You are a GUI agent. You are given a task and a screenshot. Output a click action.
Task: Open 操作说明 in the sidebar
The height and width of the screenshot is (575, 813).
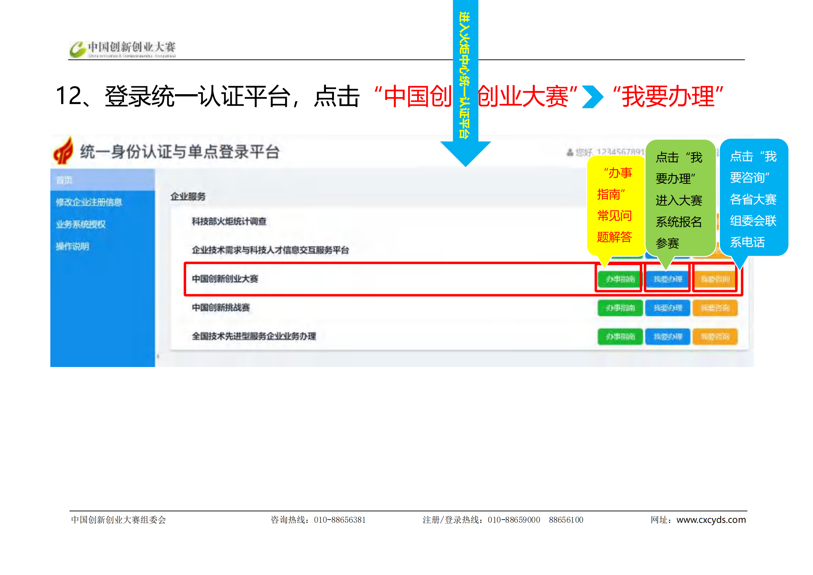[72, 246]
